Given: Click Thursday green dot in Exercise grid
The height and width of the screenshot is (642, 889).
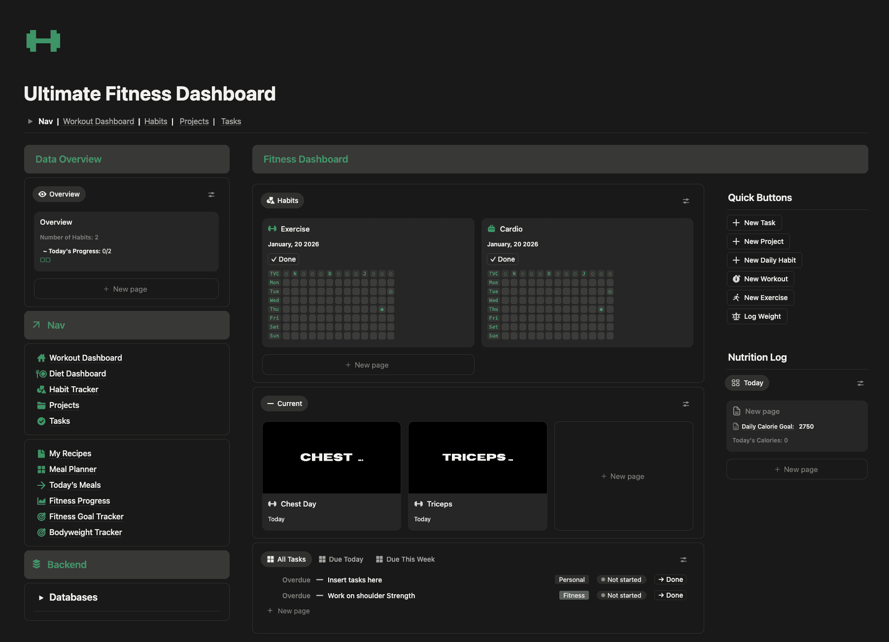Looking at the screenshot, I should [382, 310].
